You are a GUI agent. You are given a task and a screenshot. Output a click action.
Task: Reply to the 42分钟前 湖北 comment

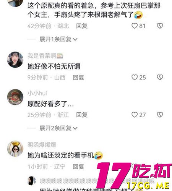(82, 26)
